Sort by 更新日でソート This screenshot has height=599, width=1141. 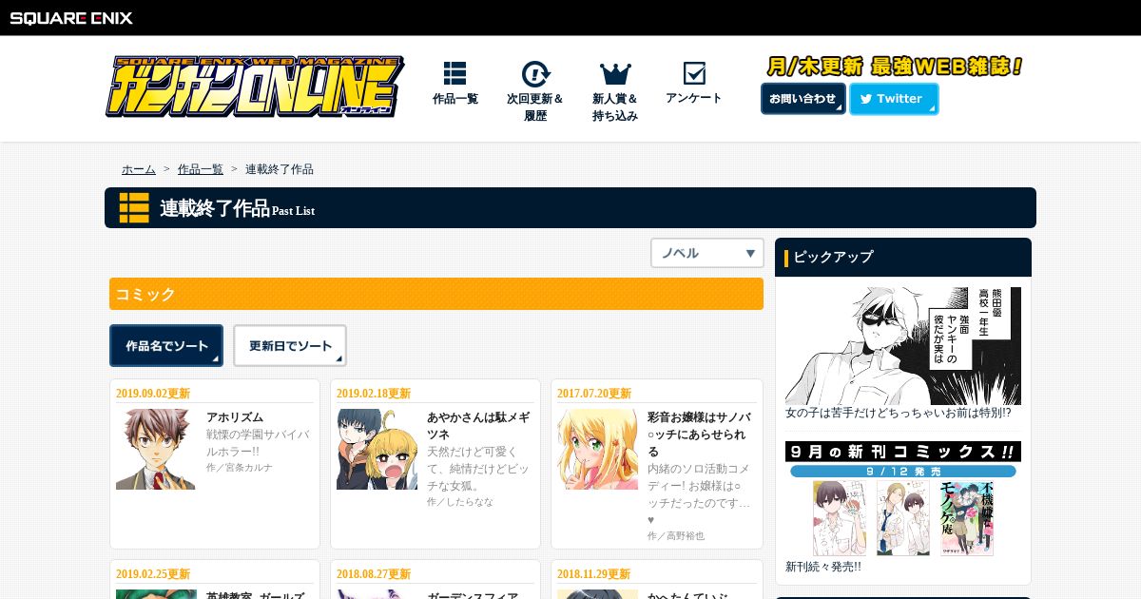tap(290, 346)
